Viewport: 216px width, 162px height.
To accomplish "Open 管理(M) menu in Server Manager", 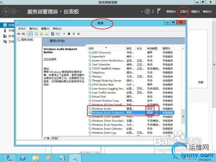I will 171,12.
